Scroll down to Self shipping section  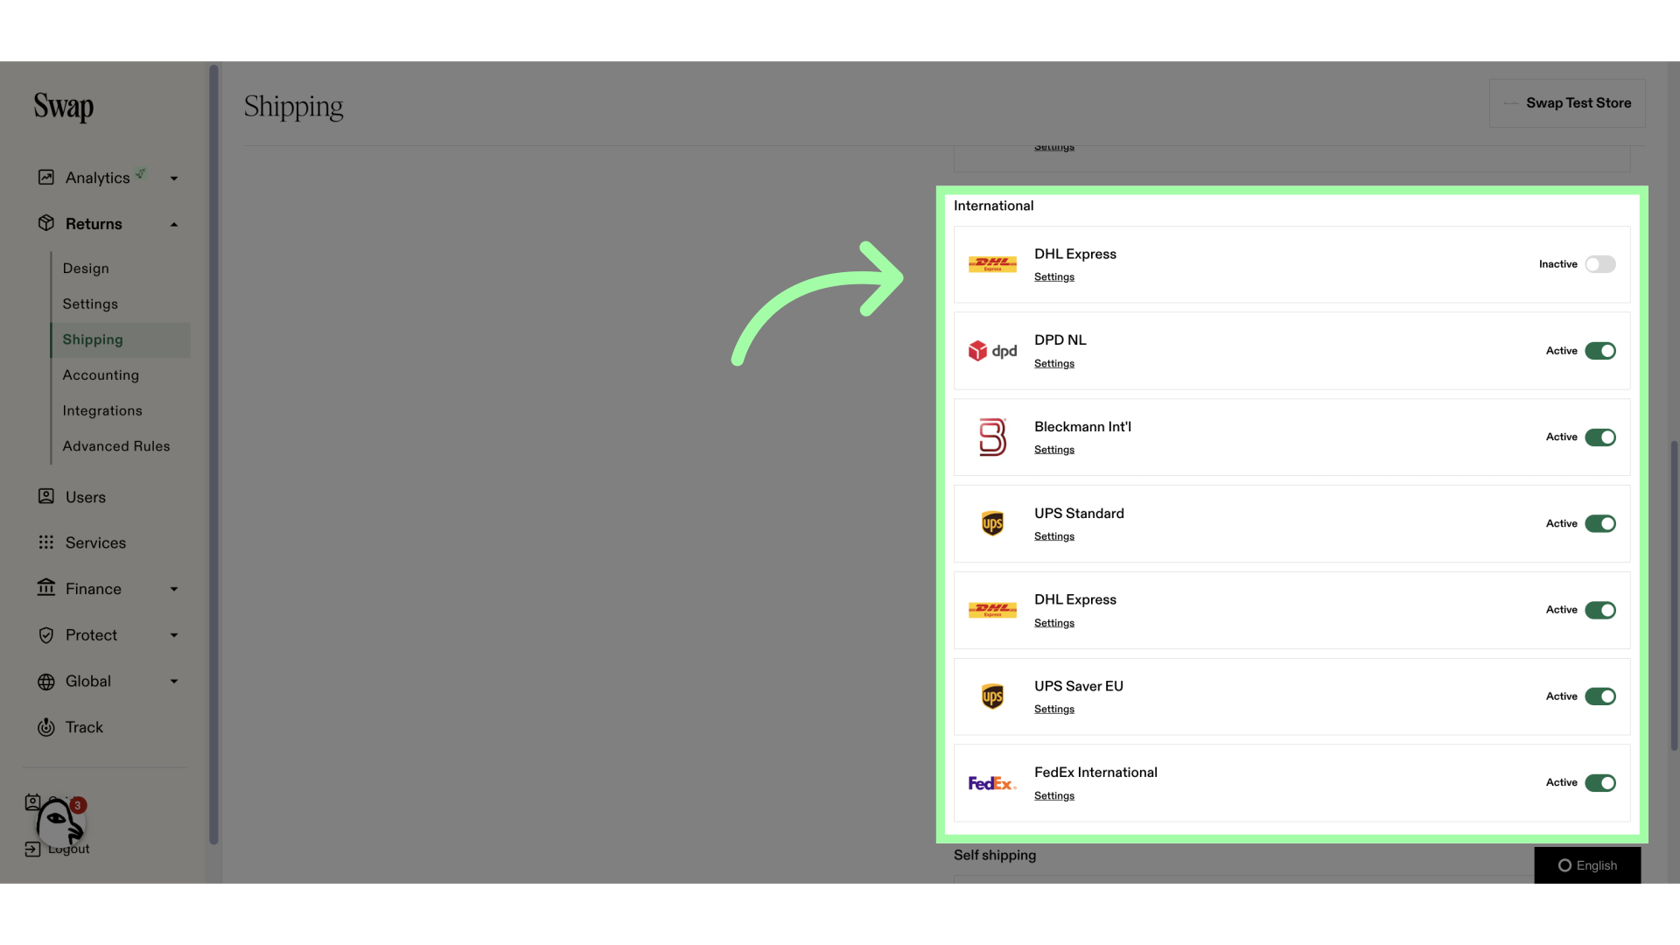coord(995,855)
